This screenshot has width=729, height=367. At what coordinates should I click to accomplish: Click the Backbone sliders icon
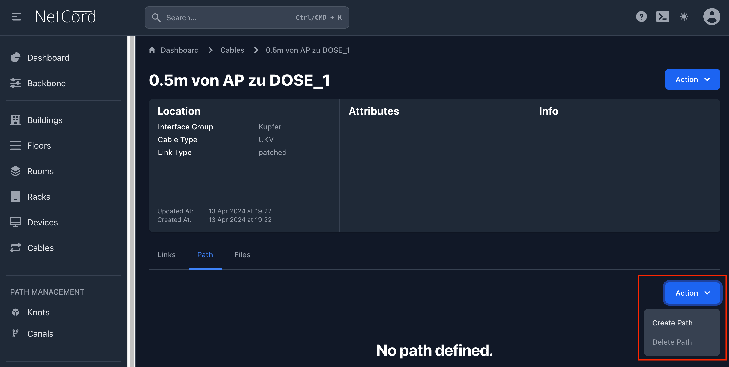tap(15, 83)
